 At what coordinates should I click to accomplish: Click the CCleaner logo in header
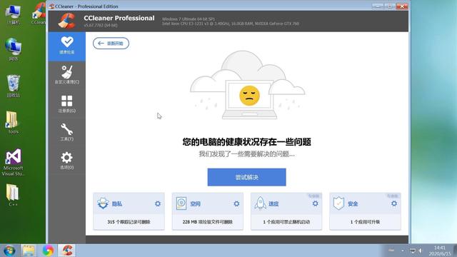click(66, 21)
